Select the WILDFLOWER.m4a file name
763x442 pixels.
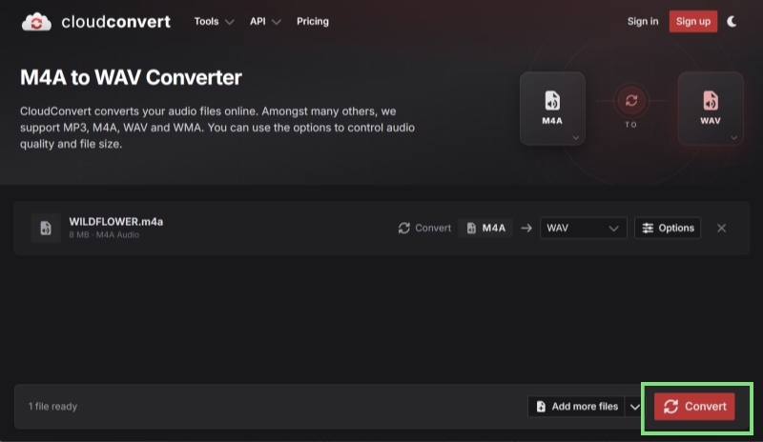(115, 222)
